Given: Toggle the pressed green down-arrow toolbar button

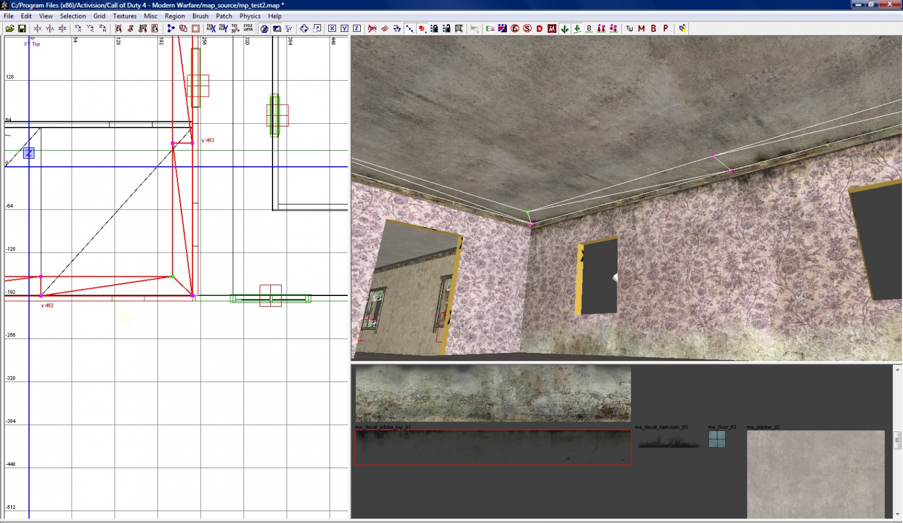Looking at the screenshot, I should click(564, 28).
